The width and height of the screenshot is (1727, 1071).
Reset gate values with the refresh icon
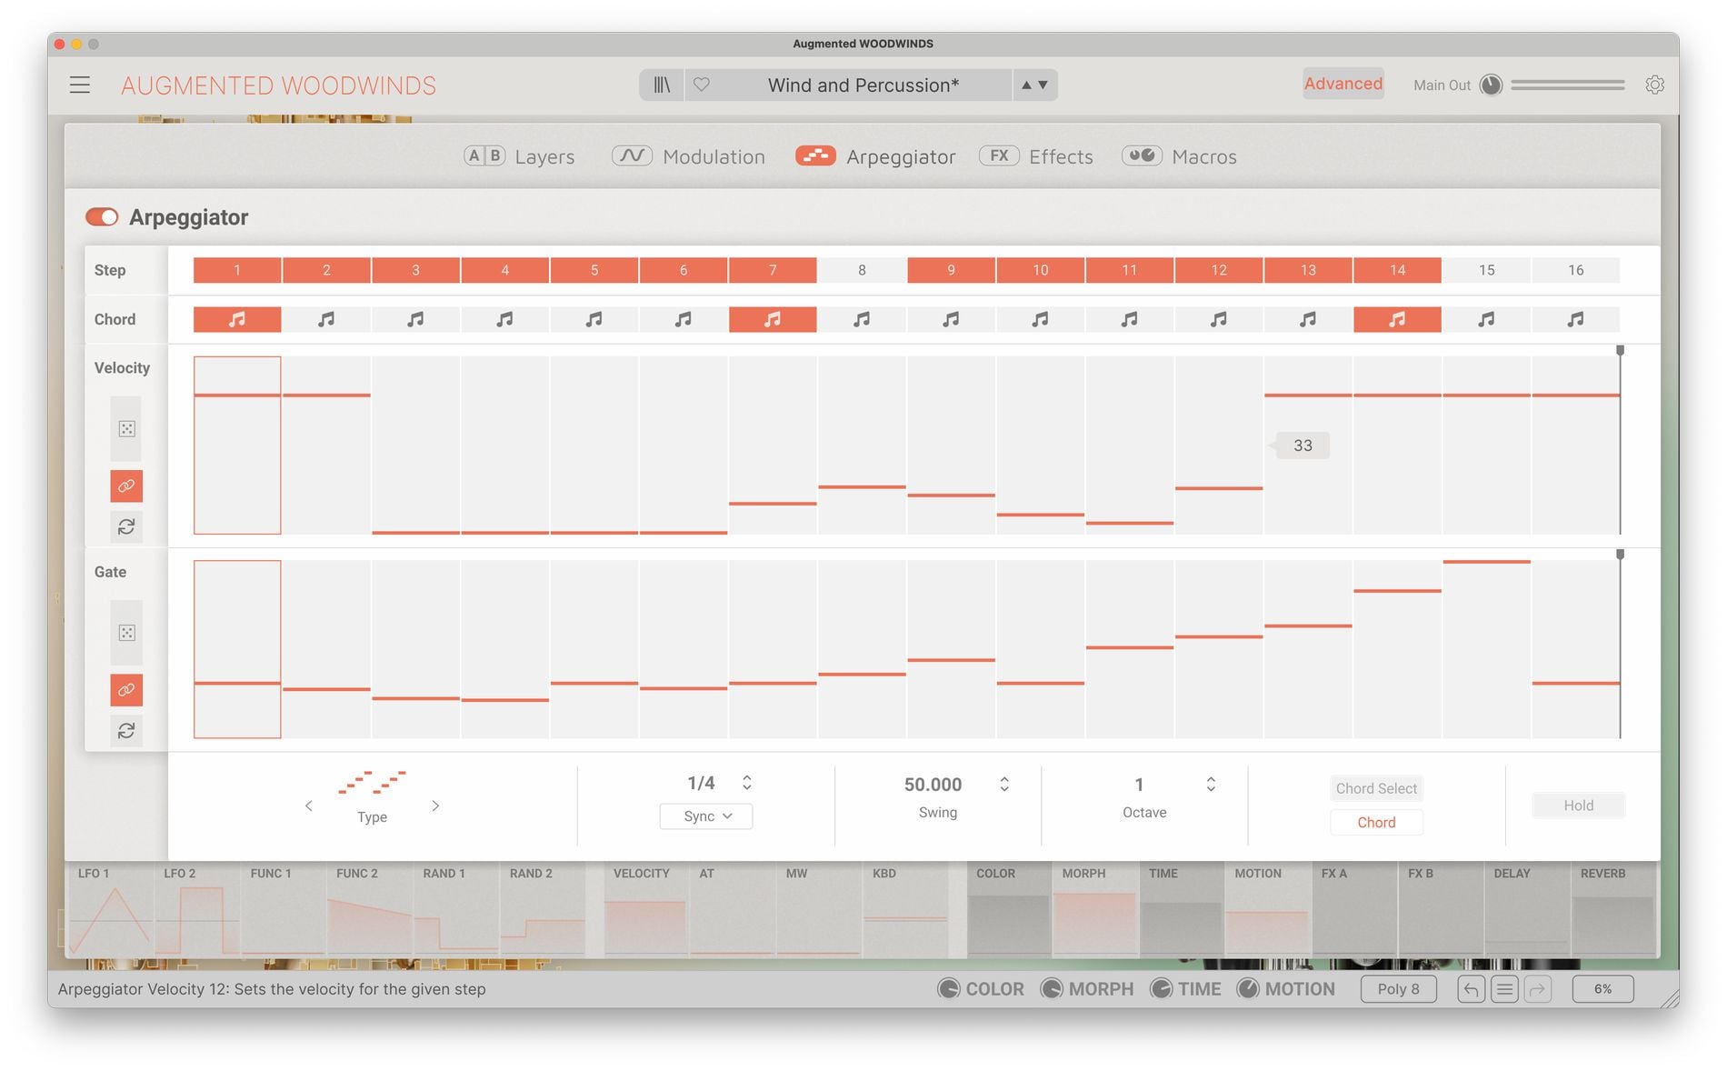point(127,730)
